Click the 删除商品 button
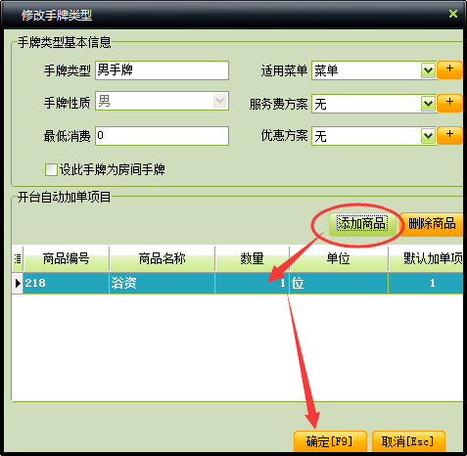467x456 pixels. click(x=432, y=224)
